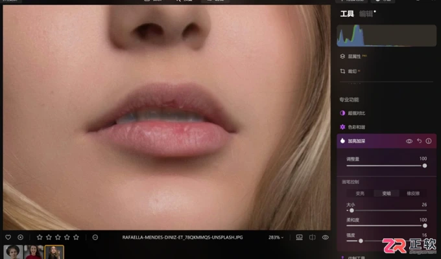Click the crop tool icon
Image resolution: width=441 pixels, height=259 pixels.
[x=342, y=71]
